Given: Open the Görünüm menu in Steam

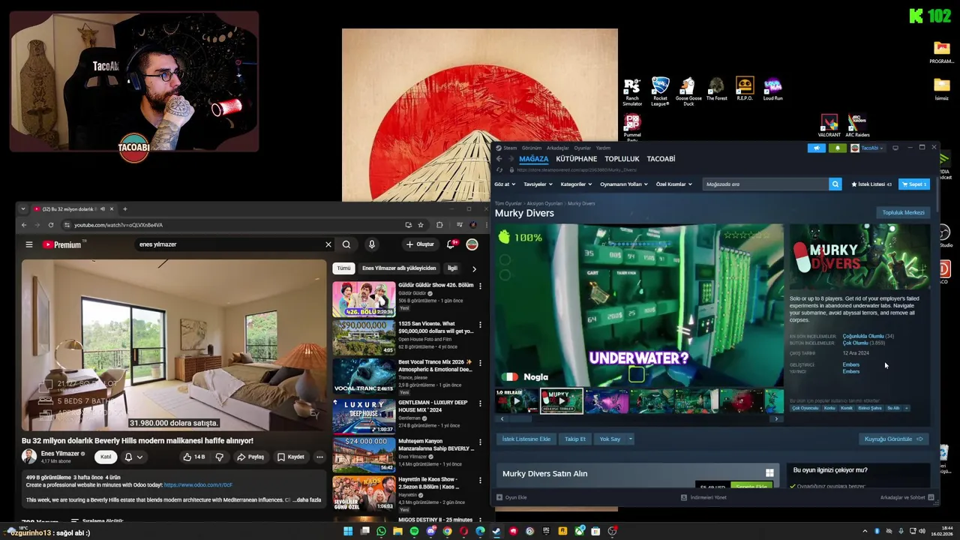Looking at the screenshot, I should pyautogui.click(x=532, y=148).
